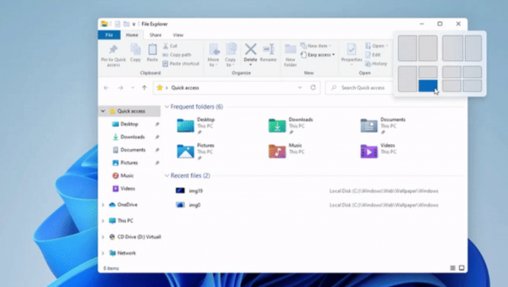This screenshot has height=287, width=508.
Task: Click the Maximize button with snap layouts
Action: click(x=440, y=24)
